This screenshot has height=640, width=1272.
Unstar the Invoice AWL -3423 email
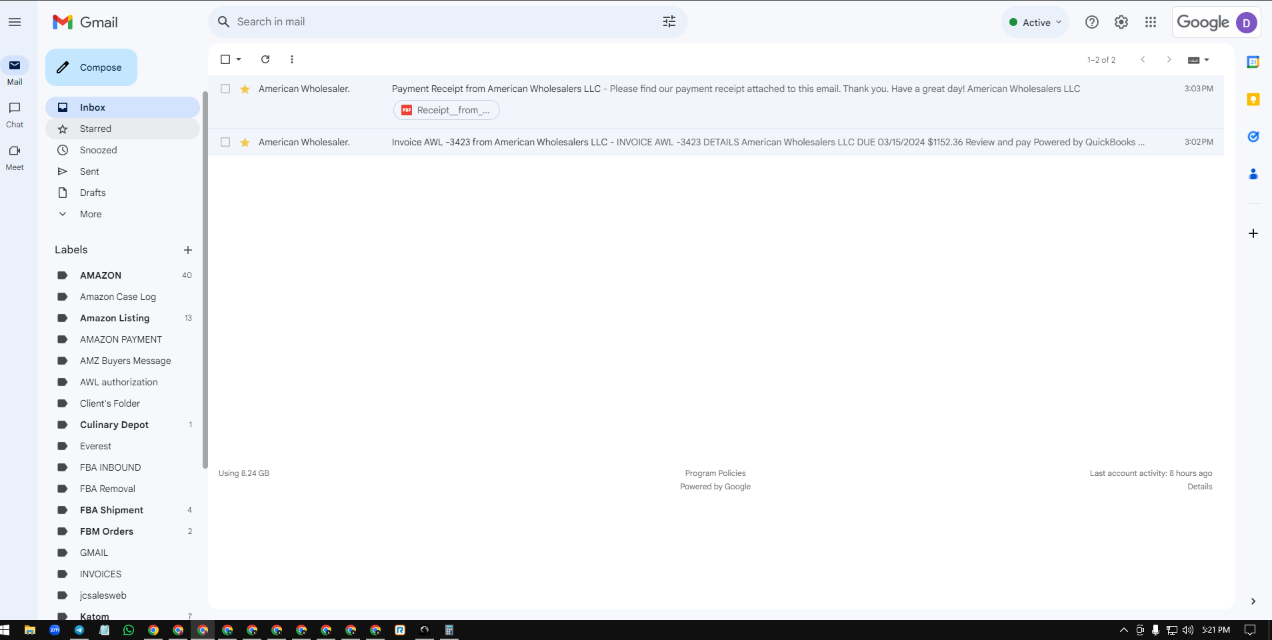pyautogui.click(x=245, y=142)
